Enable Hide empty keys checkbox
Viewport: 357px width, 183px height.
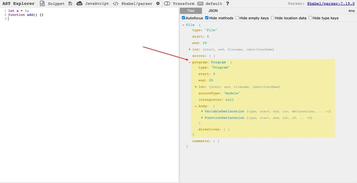[237, 18]
